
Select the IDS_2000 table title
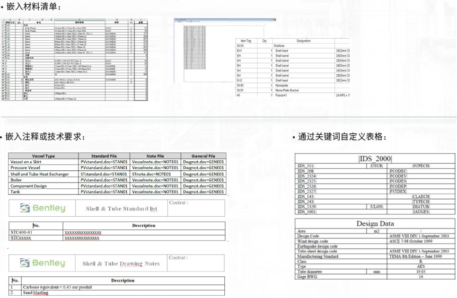coord(375,158)
